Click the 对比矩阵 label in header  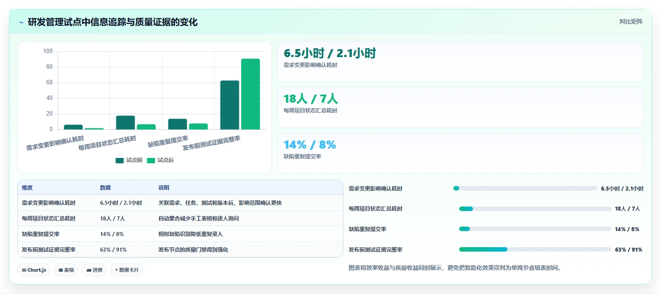point(631,21)
